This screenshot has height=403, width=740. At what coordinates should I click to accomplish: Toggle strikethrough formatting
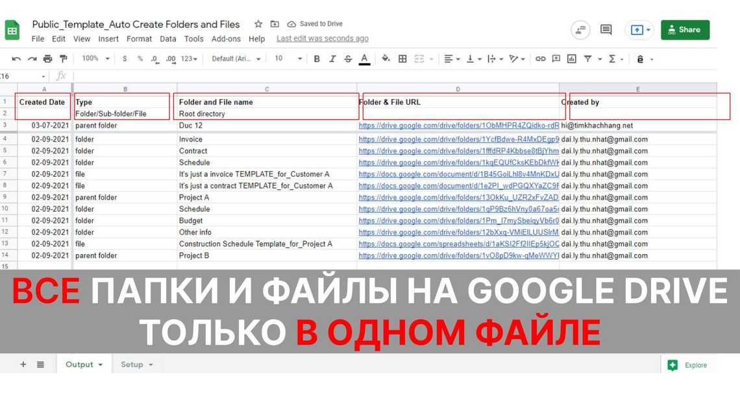click(348, 59)
